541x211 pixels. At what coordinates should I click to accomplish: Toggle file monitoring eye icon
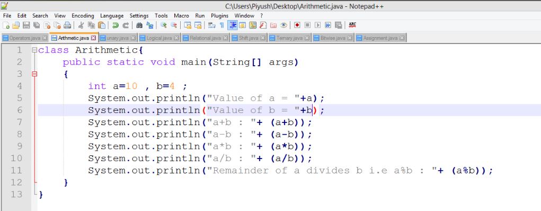[x=283, y=25]
